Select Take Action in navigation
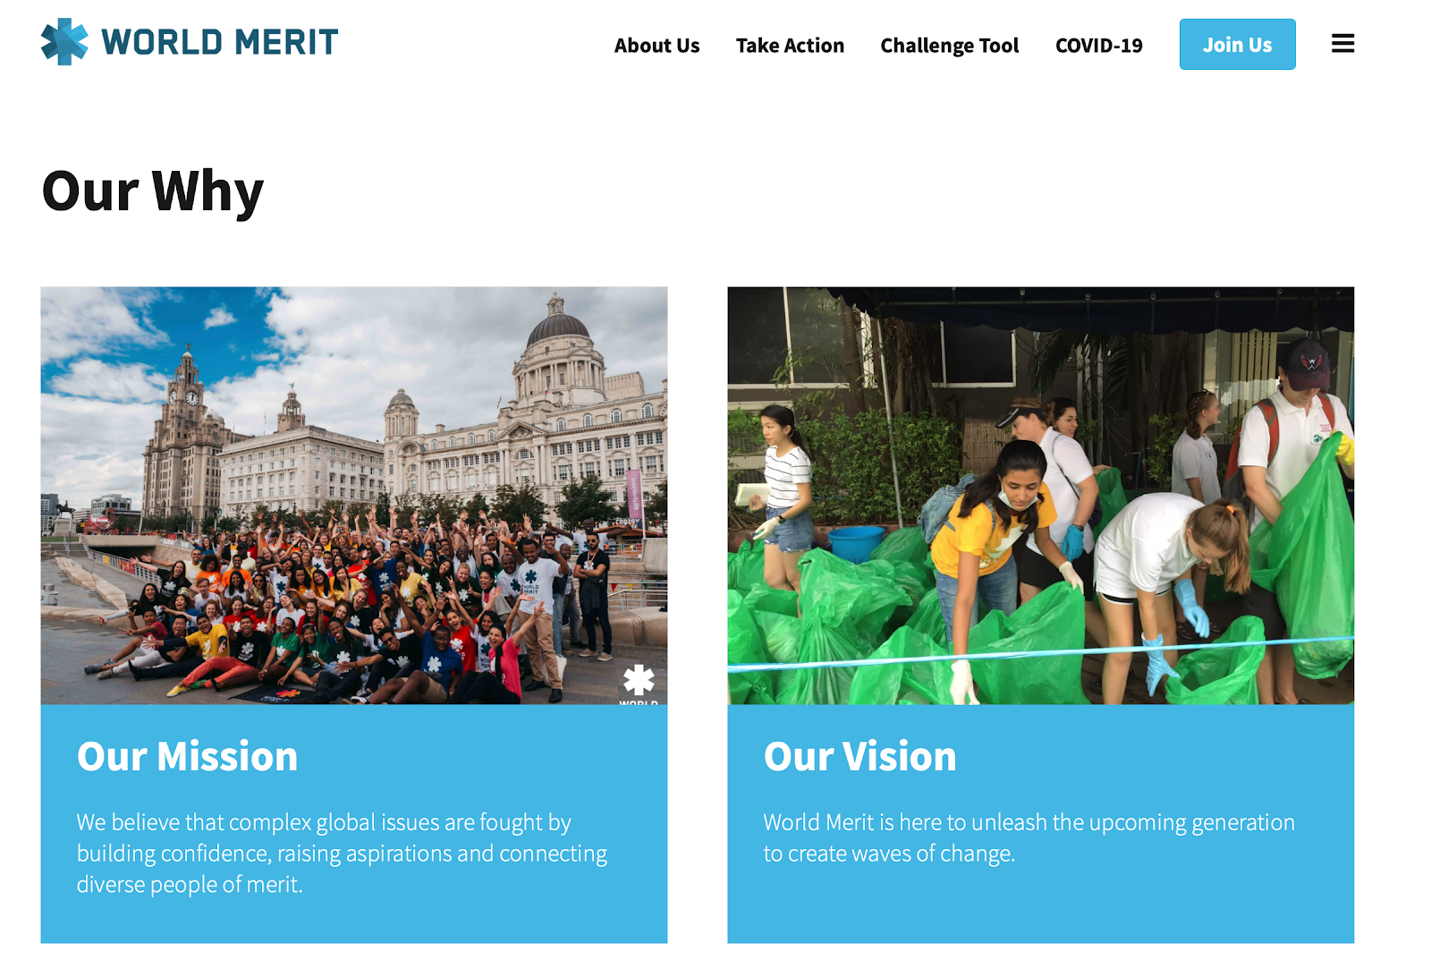Viewport: 1431px width, 977px height. click(790, 46)
